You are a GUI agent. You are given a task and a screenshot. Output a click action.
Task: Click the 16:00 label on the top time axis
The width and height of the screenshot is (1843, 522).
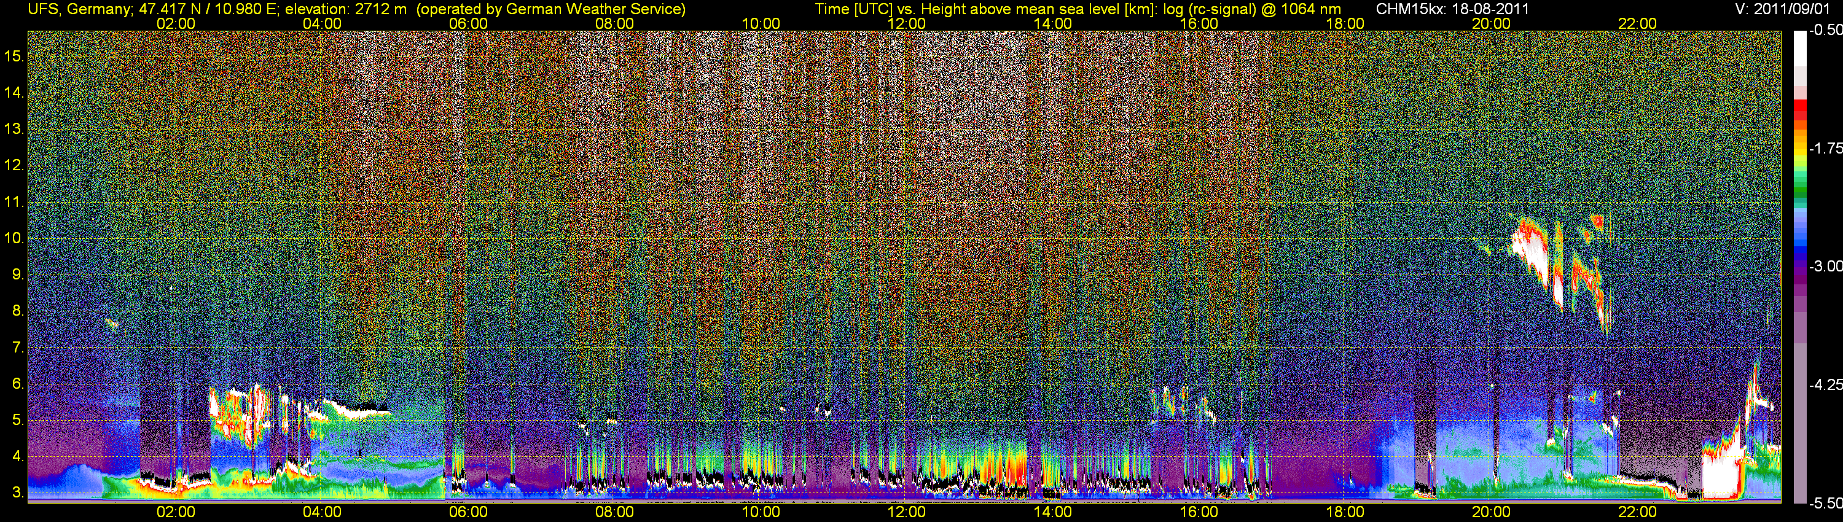tap(1199, 23)
